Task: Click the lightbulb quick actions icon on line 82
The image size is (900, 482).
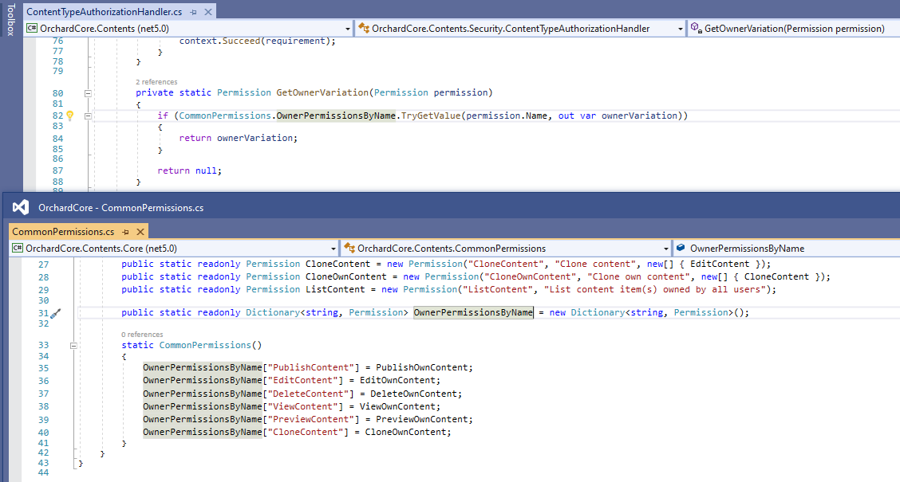Action: 70,116
